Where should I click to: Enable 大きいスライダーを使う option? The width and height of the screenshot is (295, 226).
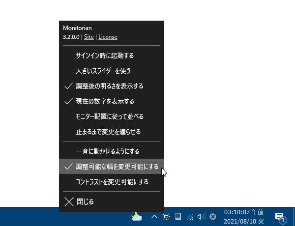112,71
